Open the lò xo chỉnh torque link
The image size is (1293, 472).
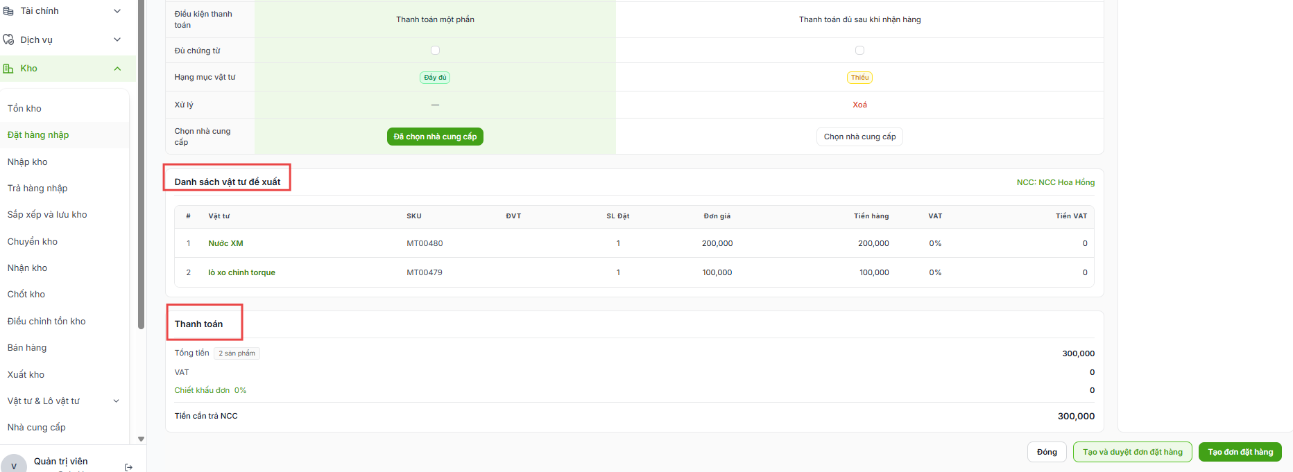(241, 272)
